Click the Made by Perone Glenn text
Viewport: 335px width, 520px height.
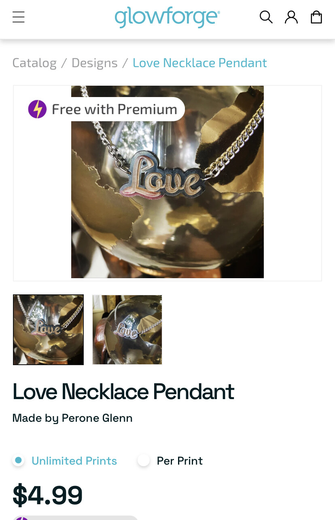click(x=72, y=418)
